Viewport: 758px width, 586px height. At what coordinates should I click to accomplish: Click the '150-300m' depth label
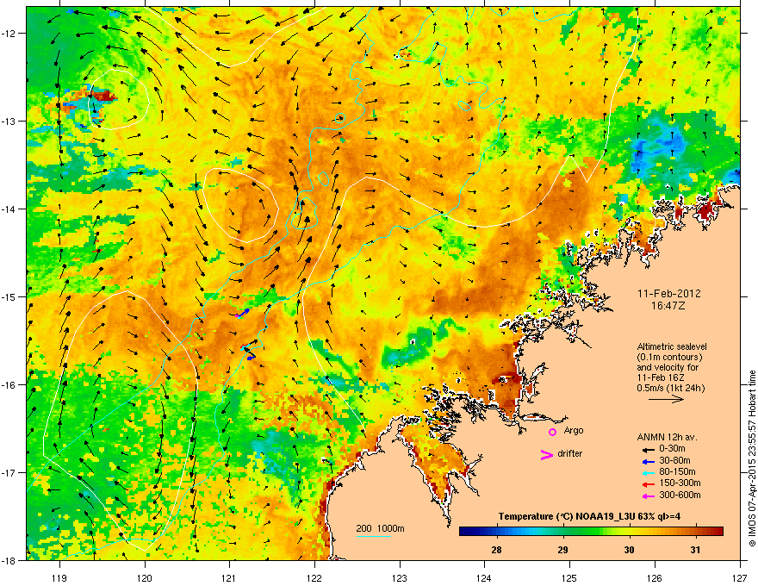[x=680, y=483]
